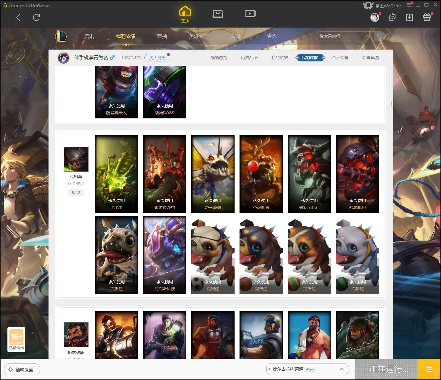Click the 16+ age rating badge
The image size is (441, 380).
[16, 340]
